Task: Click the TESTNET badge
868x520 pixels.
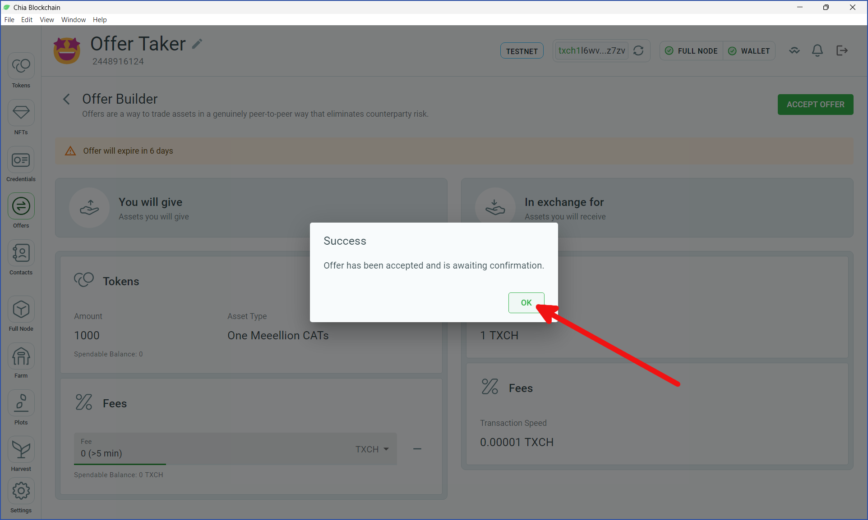Action: (522, 51)
